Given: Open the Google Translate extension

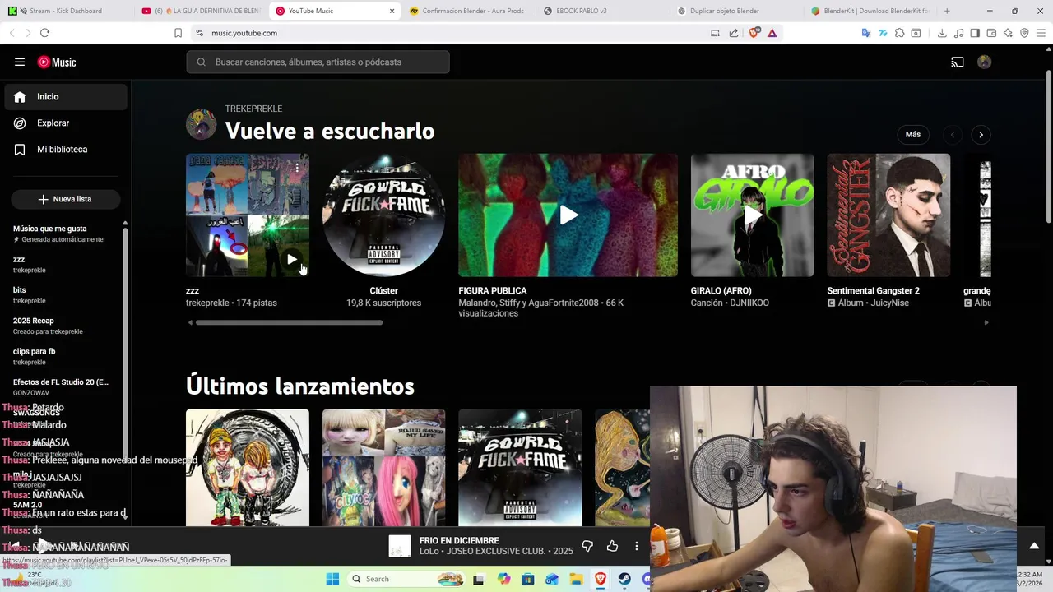Looking at the screenshot, I should click(x=865, y=33).
